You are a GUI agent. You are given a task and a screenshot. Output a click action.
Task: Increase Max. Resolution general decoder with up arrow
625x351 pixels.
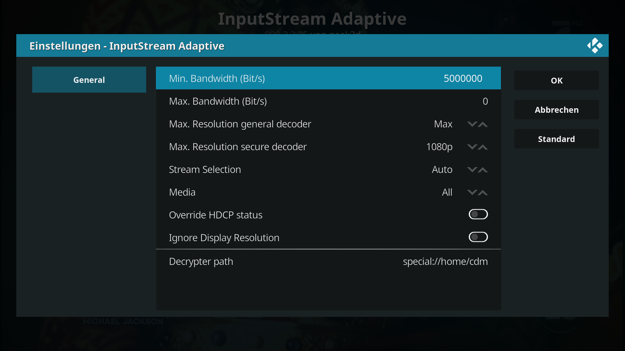[x=483, y=124]
